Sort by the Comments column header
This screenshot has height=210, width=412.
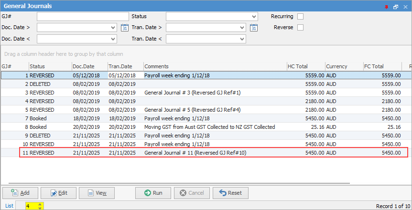[x=215, y=66]
